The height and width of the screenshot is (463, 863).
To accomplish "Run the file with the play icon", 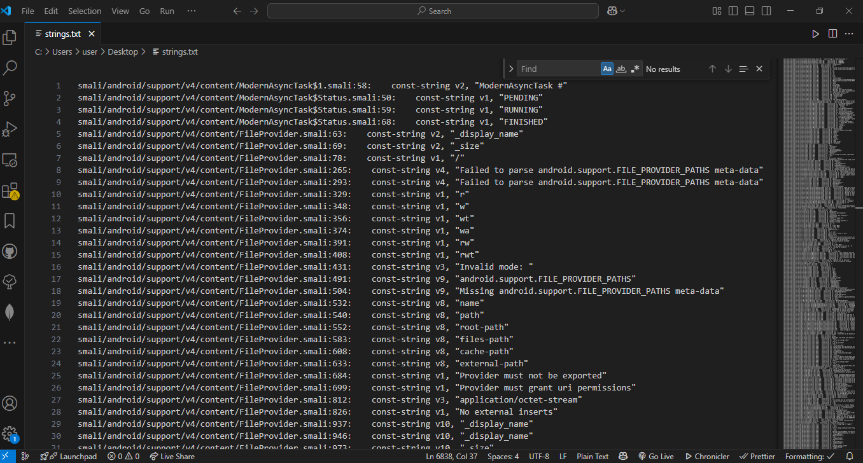I will 815,34.
